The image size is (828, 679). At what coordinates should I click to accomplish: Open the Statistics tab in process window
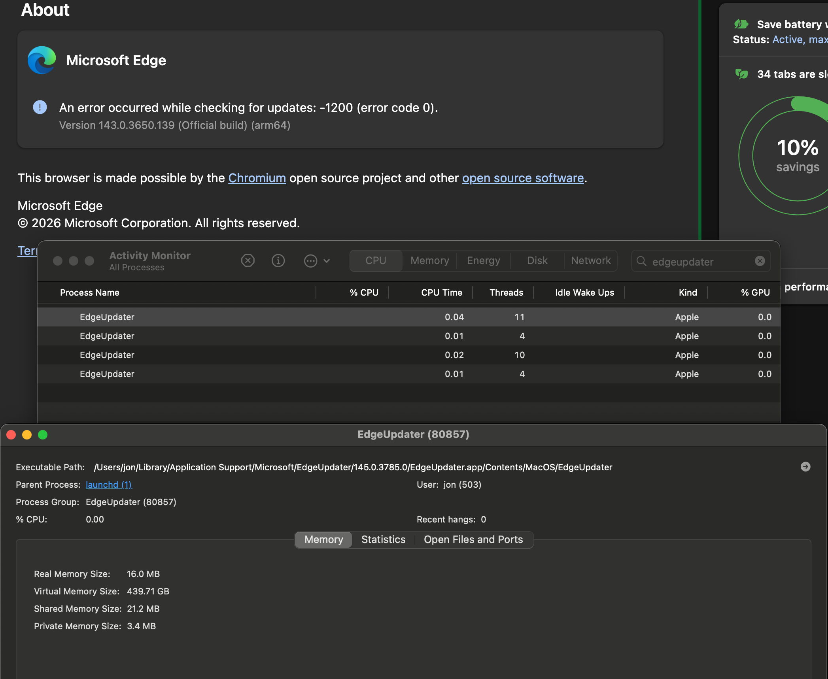pos(383,539)
